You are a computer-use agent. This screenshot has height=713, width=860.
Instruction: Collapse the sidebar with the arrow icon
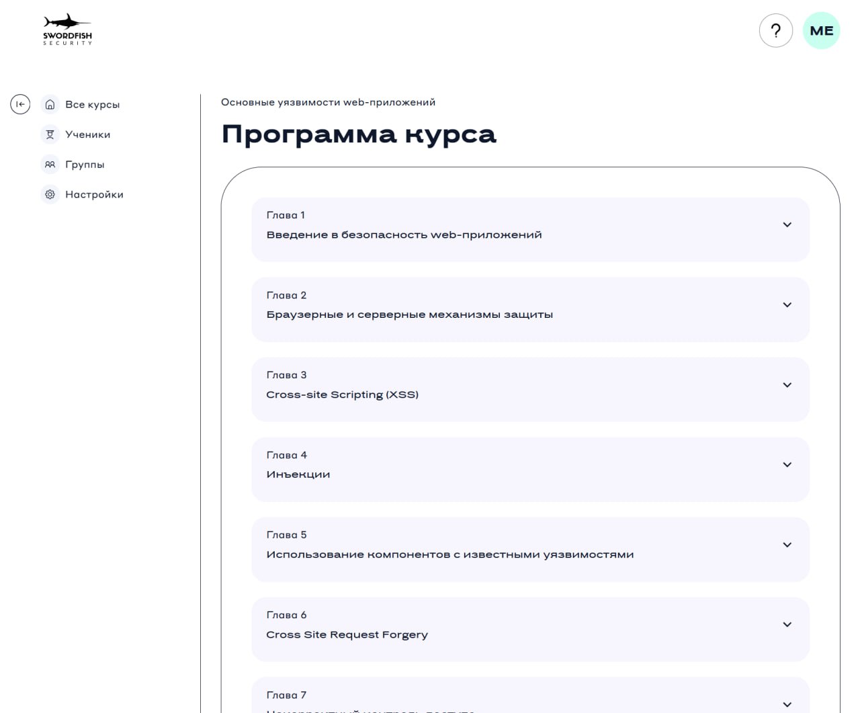[x=20, y=104]
